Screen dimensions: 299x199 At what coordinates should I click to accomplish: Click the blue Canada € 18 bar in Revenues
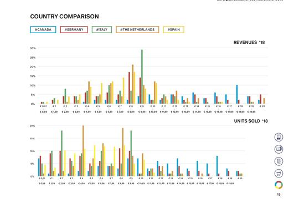(x=237, y=95)
